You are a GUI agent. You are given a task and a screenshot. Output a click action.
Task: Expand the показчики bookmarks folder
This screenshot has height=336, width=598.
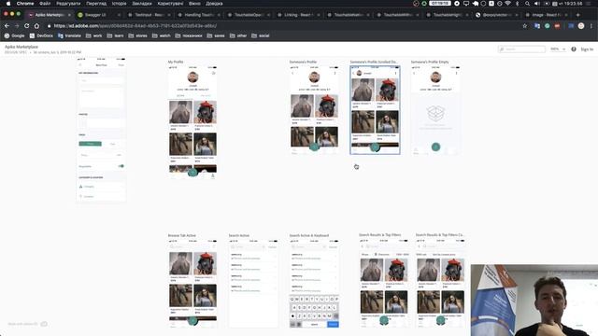(x=189, y=35)
